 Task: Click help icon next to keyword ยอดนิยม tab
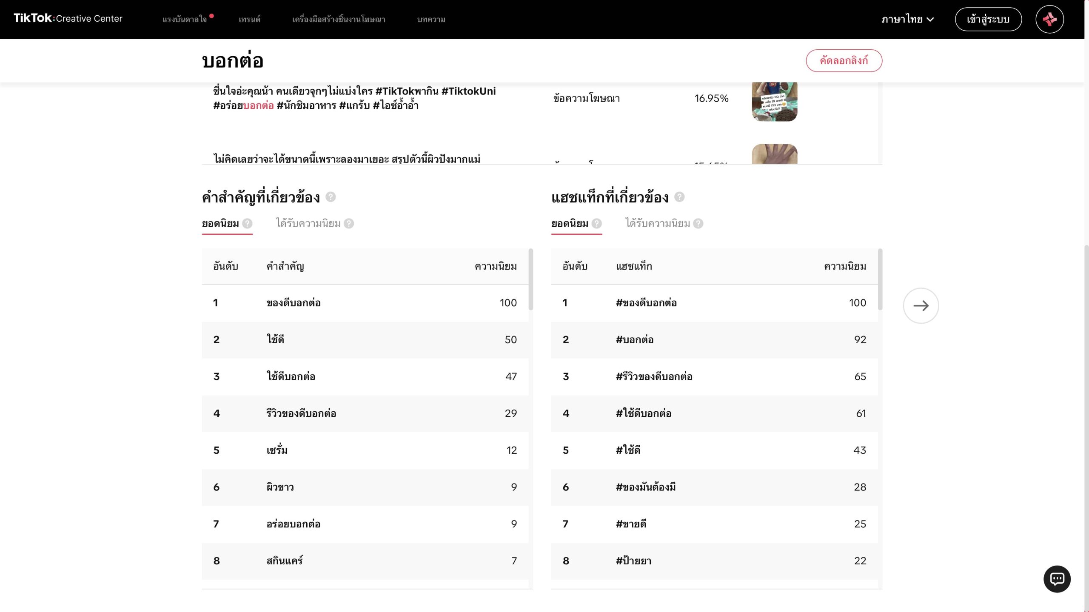247,224
